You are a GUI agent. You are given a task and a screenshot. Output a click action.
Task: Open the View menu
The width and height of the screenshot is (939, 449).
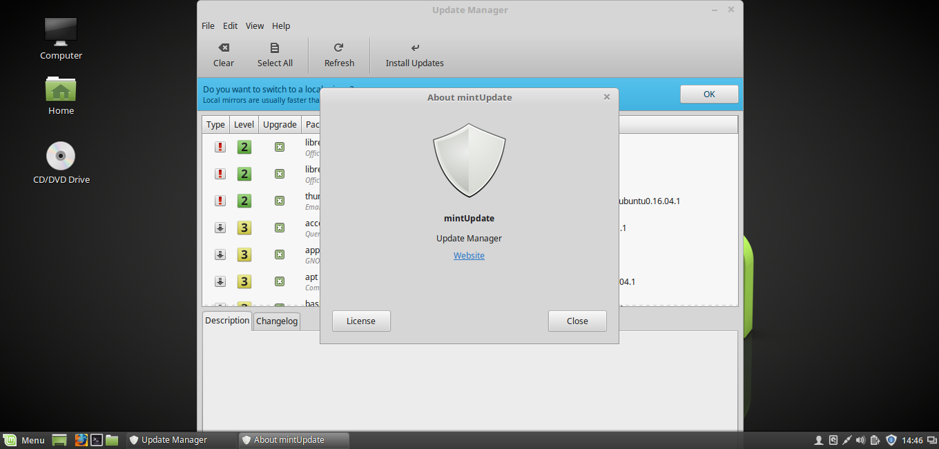pyautogui.click(x=255, y=26)
